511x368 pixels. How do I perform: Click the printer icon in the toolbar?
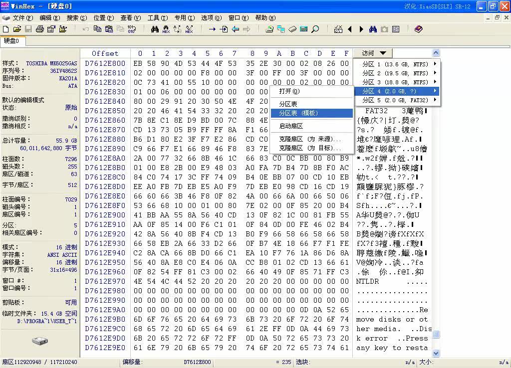40,29
